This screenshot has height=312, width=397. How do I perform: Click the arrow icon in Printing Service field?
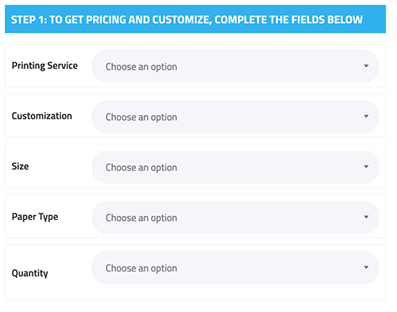[x=366, y=66]
